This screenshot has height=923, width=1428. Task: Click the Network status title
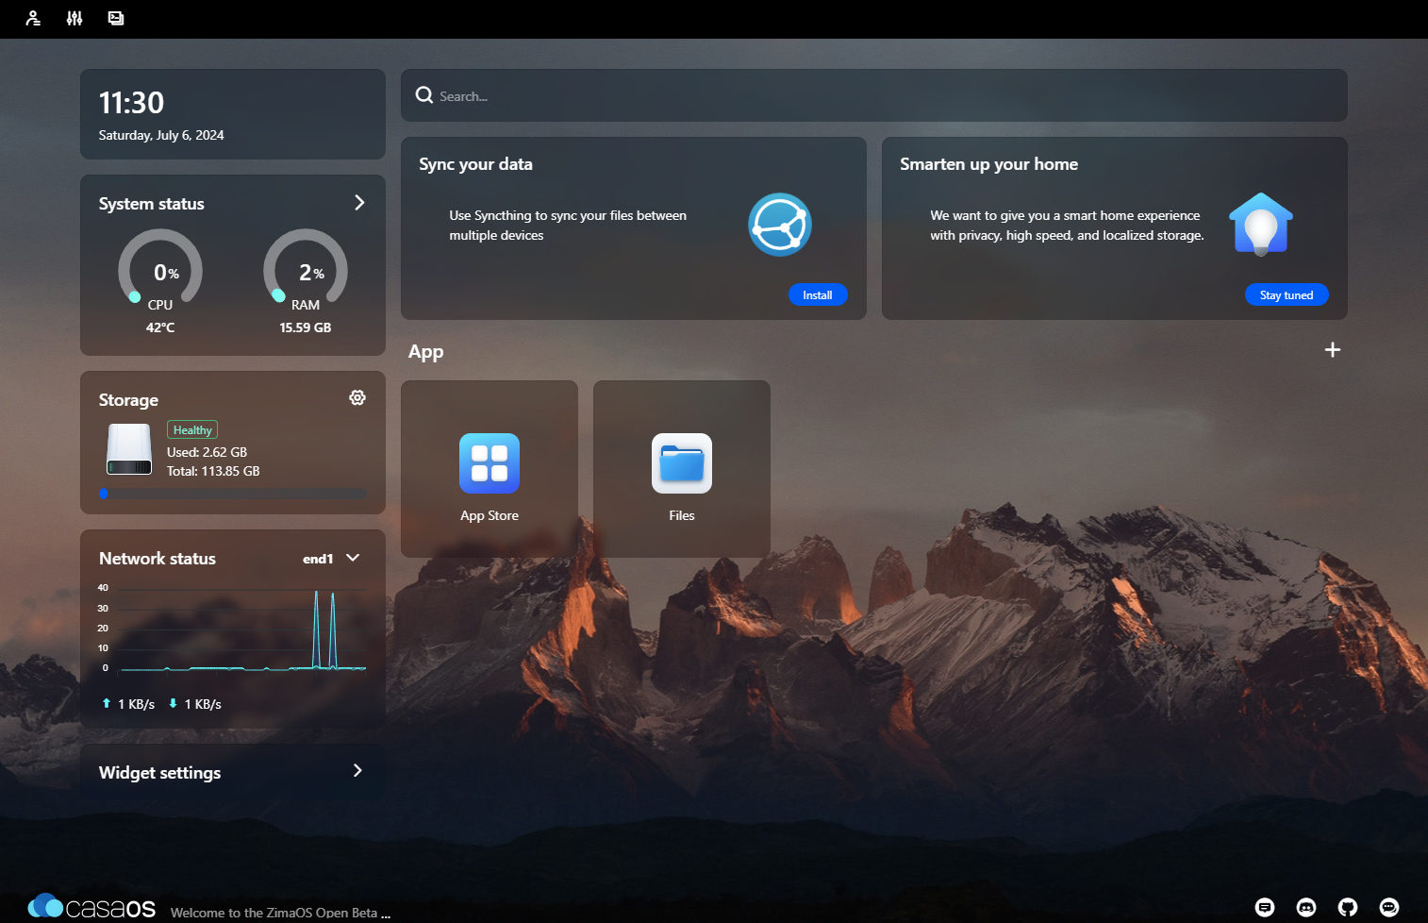[x=158, y=559]
